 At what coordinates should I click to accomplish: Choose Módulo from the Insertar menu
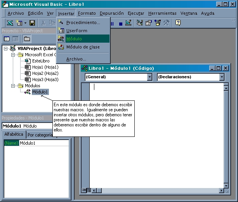coord(74,39)
